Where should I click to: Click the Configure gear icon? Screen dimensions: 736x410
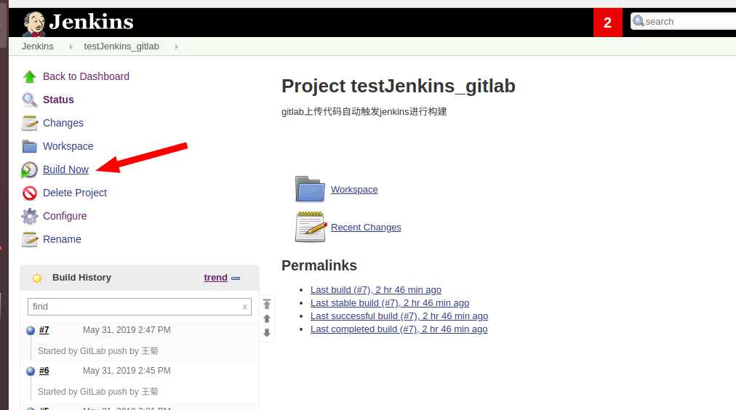(x=30, y=216)
